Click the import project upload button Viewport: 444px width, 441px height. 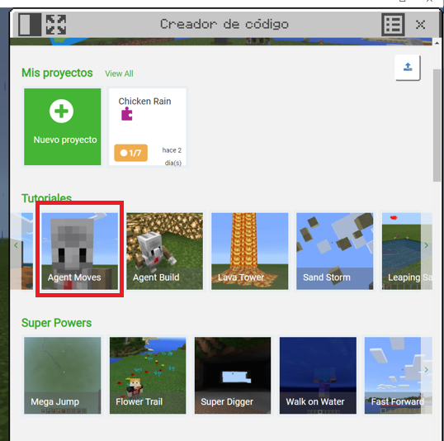[x=408, y=68]
